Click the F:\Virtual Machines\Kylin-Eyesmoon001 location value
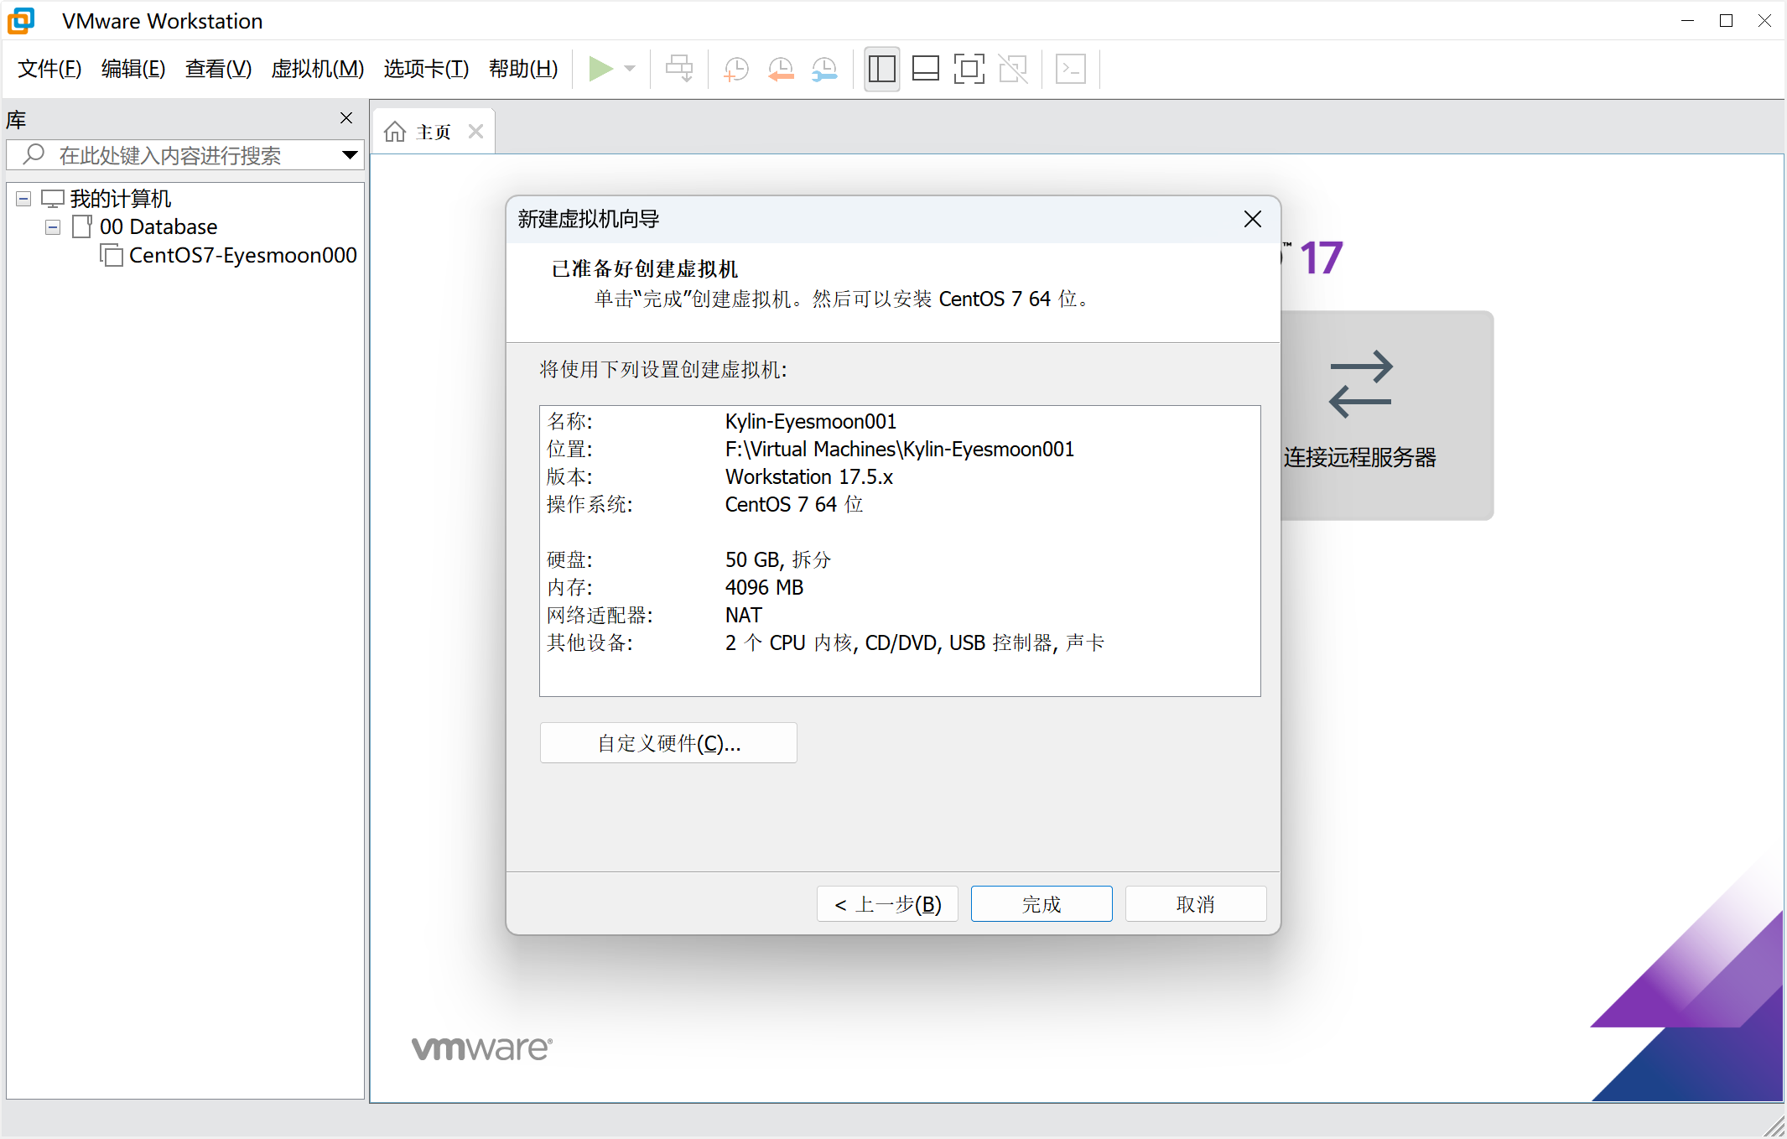 pyautogui.click(x=899, y=449)
